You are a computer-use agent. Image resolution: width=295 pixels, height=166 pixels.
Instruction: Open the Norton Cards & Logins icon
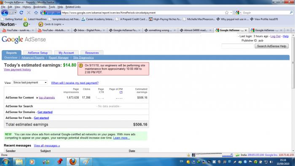click(x=40, y=24)
